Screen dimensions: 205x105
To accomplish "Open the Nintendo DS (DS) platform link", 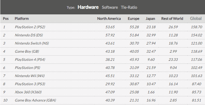I will [29, 35].
